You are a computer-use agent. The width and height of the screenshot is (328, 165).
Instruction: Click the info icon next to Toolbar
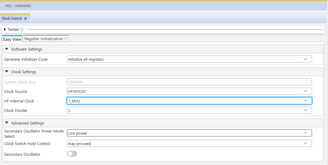[x=22, y=29]
